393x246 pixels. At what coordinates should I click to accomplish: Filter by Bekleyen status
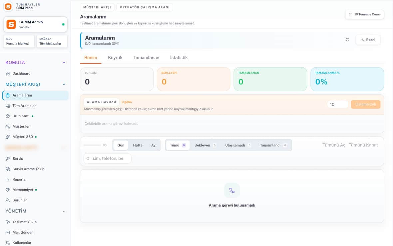tap(205, 145)
